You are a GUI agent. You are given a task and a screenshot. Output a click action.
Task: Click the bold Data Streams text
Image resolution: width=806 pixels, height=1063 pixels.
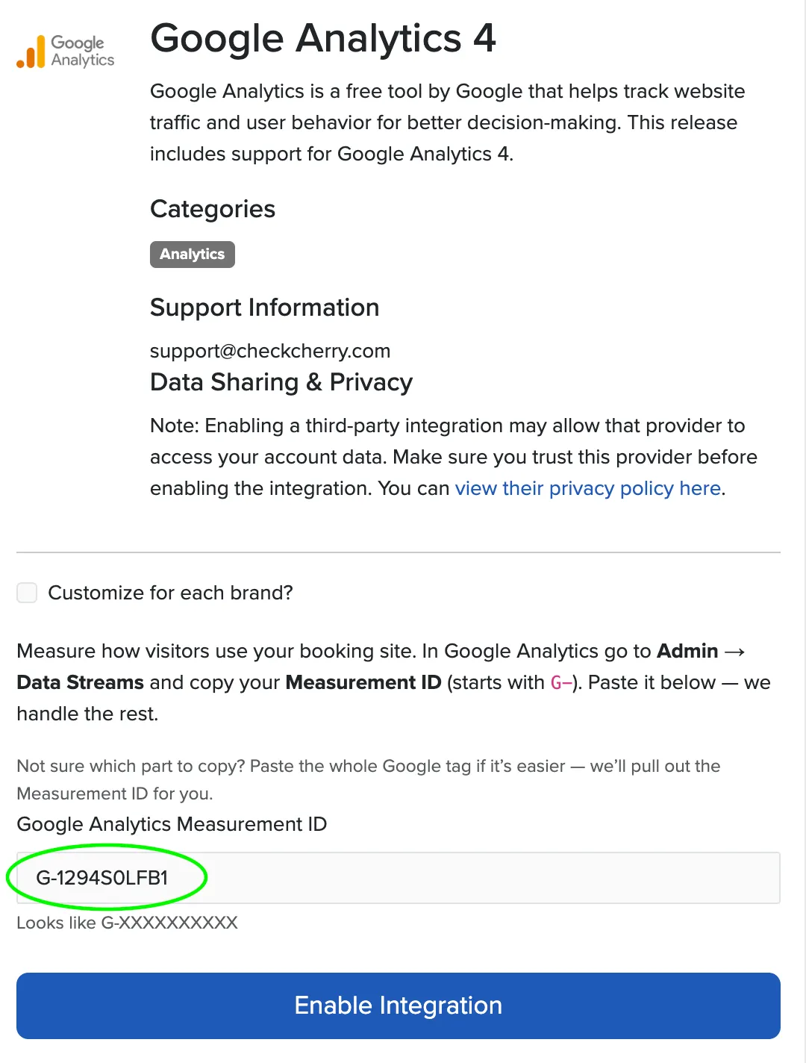click(80, 682)
